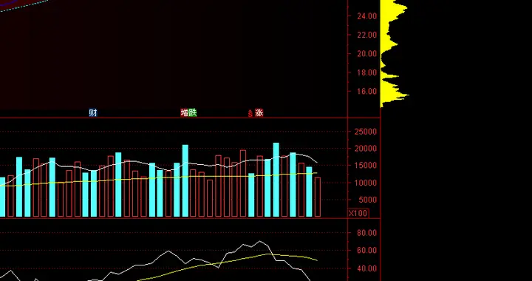Image resolution: width=532 pixels, height=281 pixels.
Task: Click the 15000 volume axis label
Action: (366, 166)
